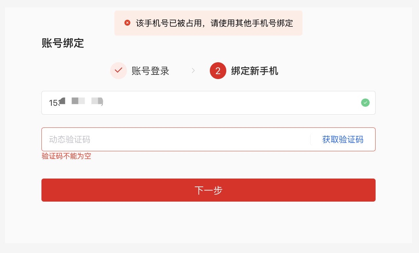The image size is (419, 253).
Task: Click the 该手机号已被占用 alert message text
Action: [214, 23]
